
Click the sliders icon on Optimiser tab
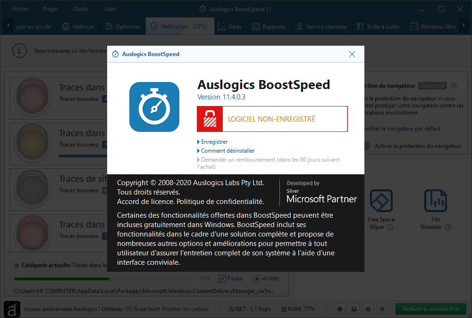109,26
